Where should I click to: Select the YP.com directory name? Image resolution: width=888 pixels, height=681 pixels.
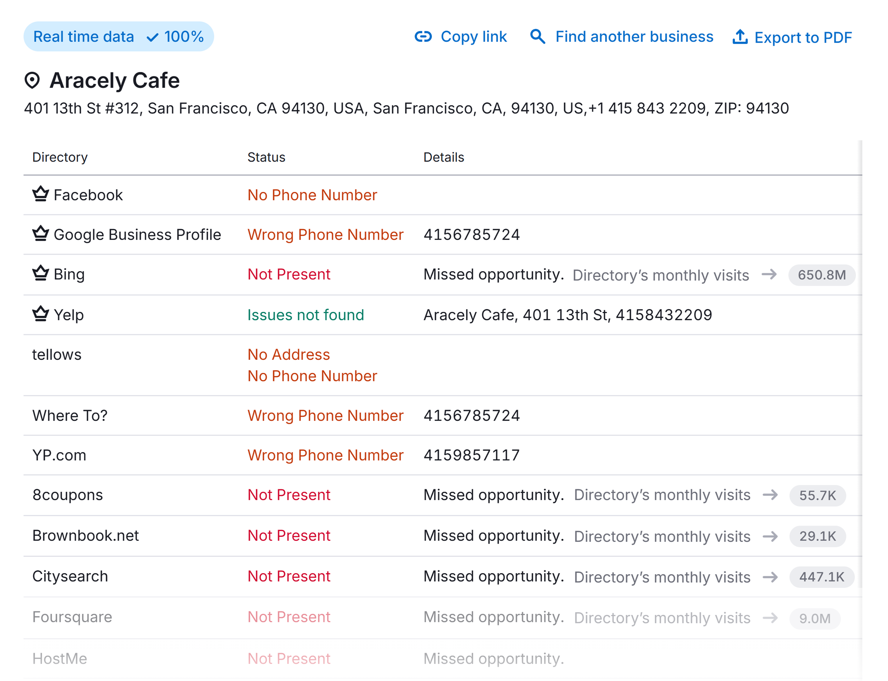pyautogui.click(x=59, y=455)
